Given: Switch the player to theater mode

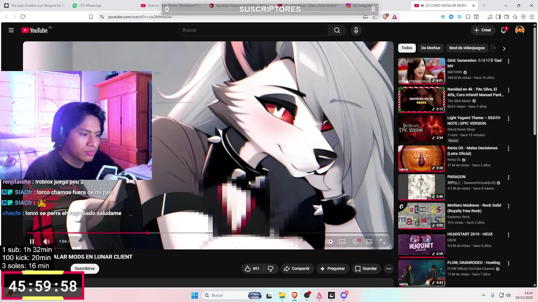Looking at the screenshot, I should click(369, 242).
